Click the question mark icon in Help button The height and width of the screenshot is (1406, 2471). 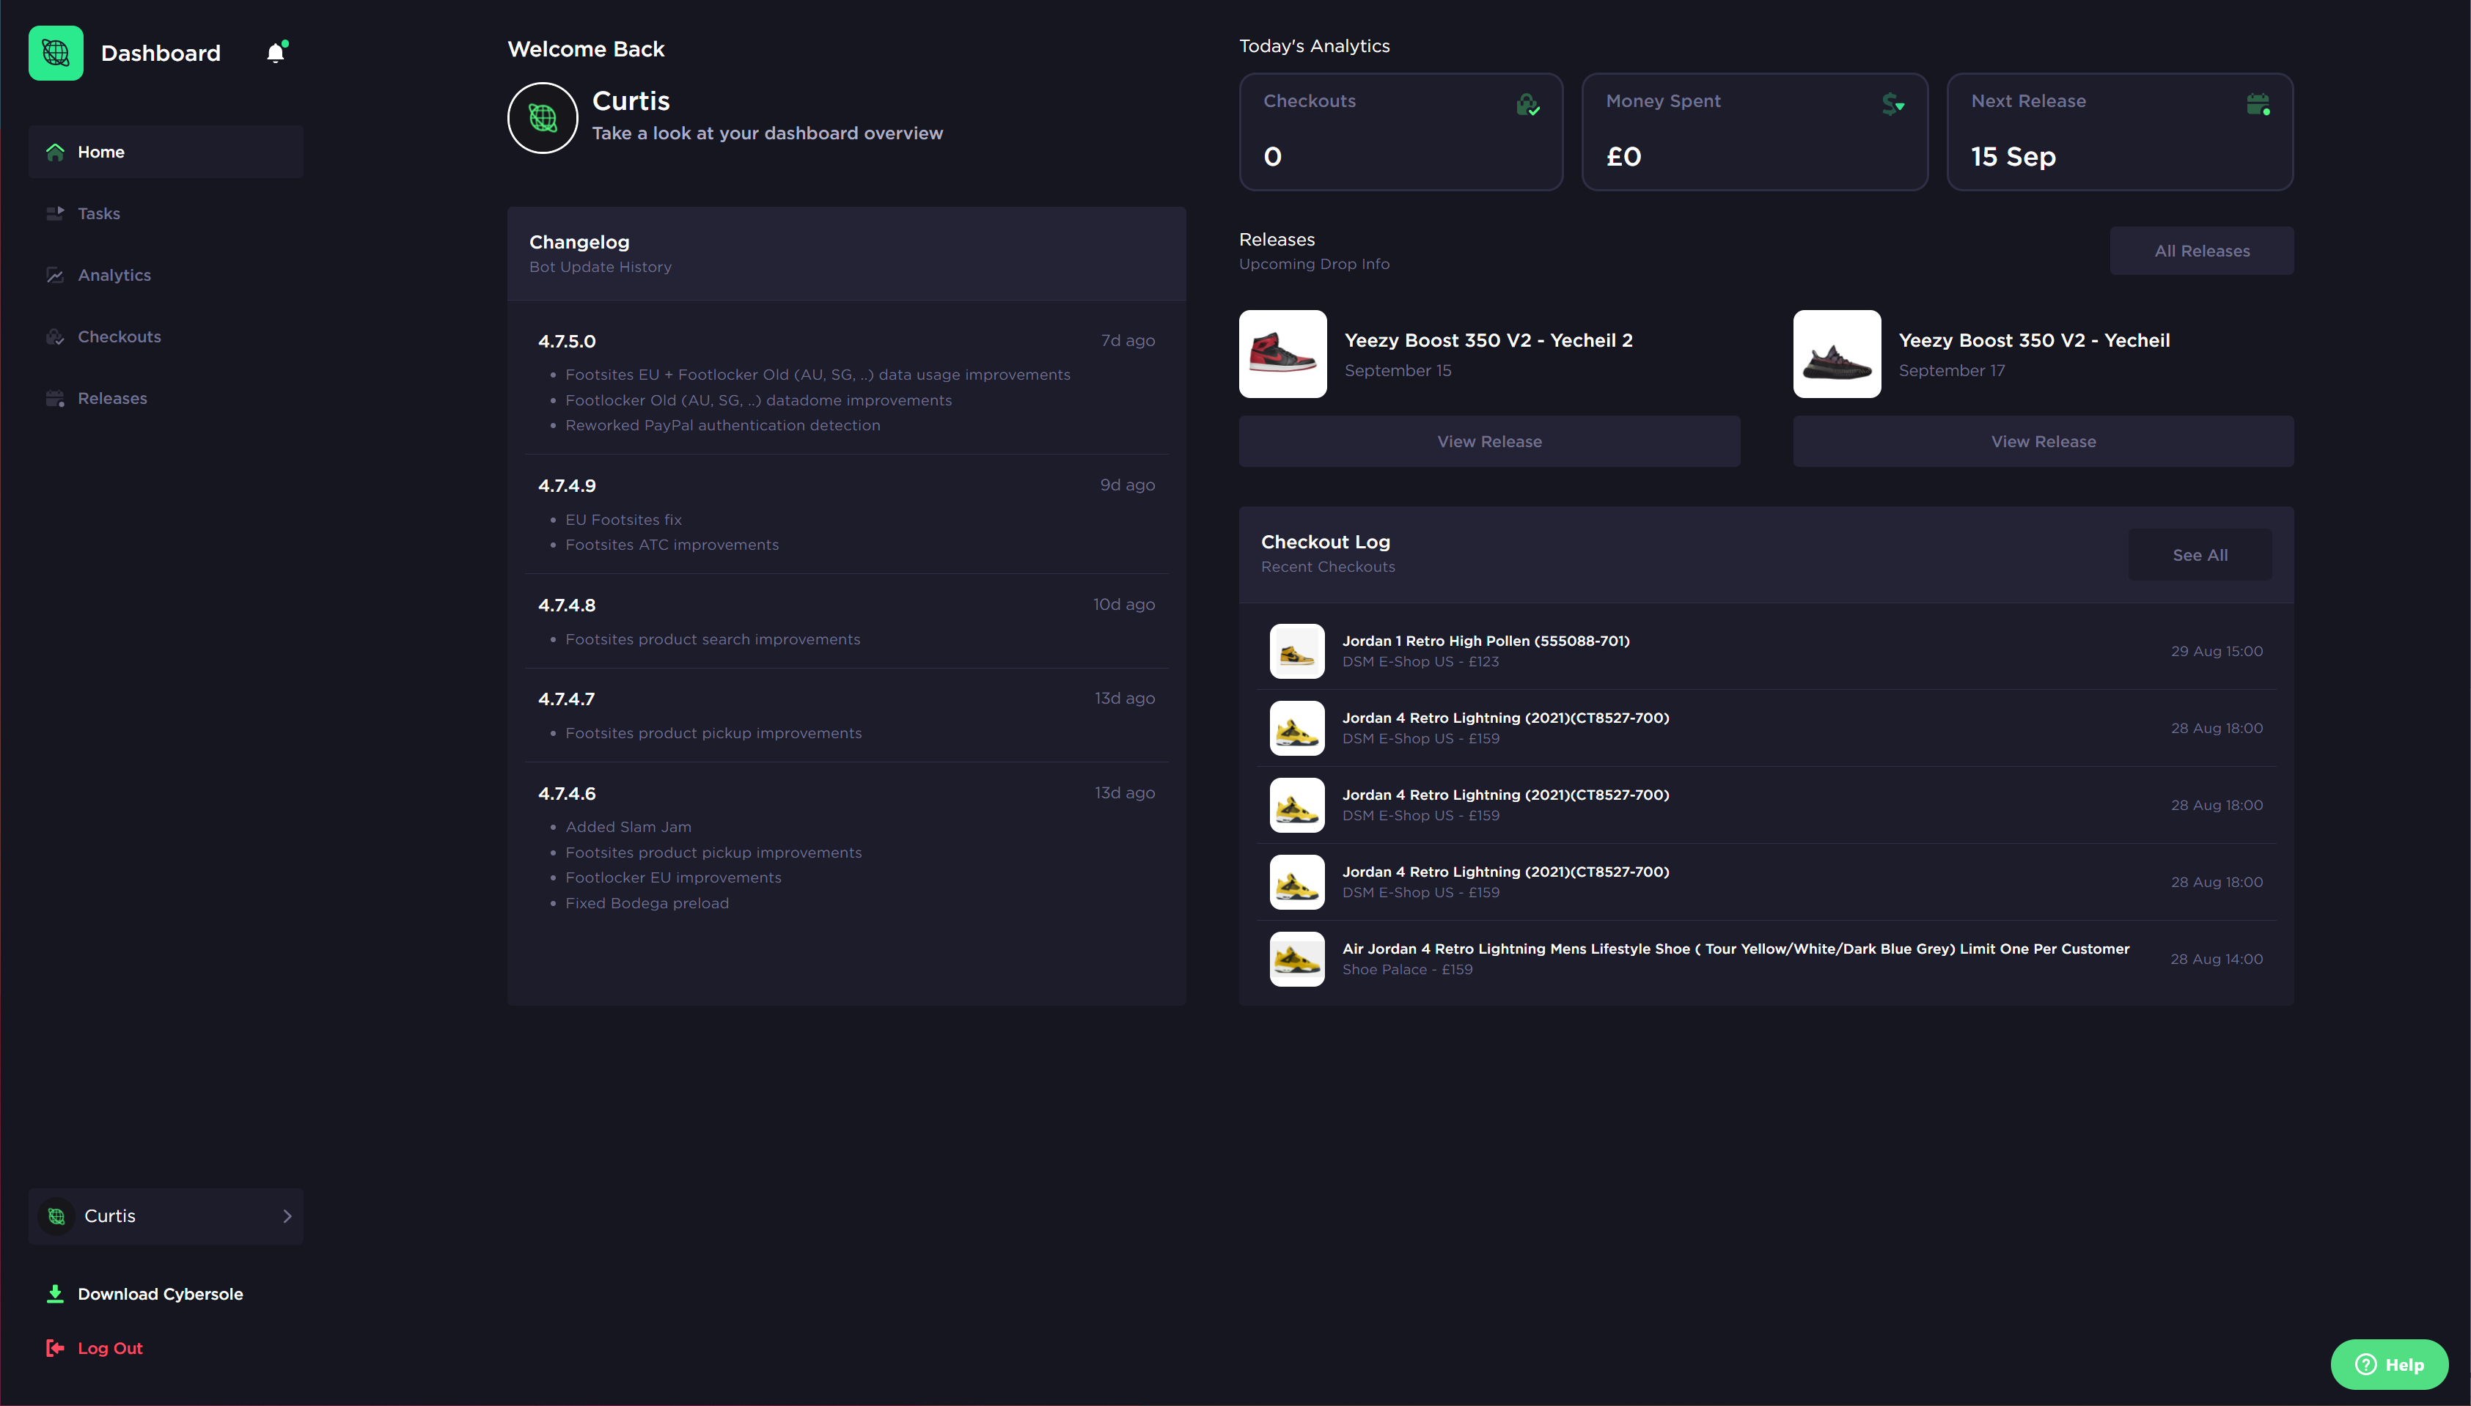pos(2365,1364)
